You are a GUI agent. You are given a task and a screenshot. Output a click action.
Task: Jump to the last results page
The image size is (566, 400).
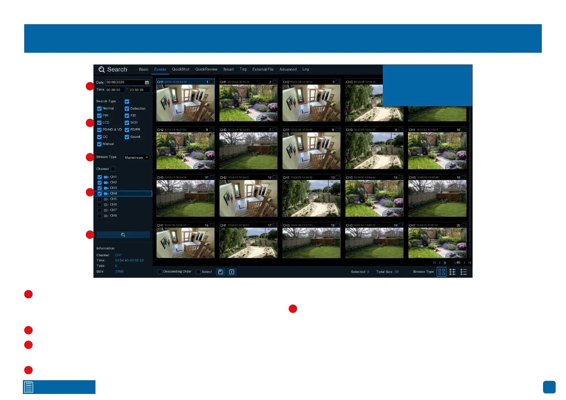[470, 263]
